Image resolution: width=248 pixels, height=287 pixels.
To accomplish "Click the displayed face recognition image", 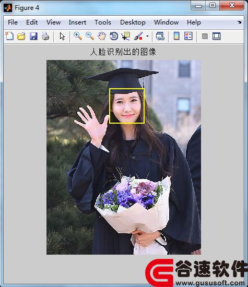I will [x=124, y=157].
